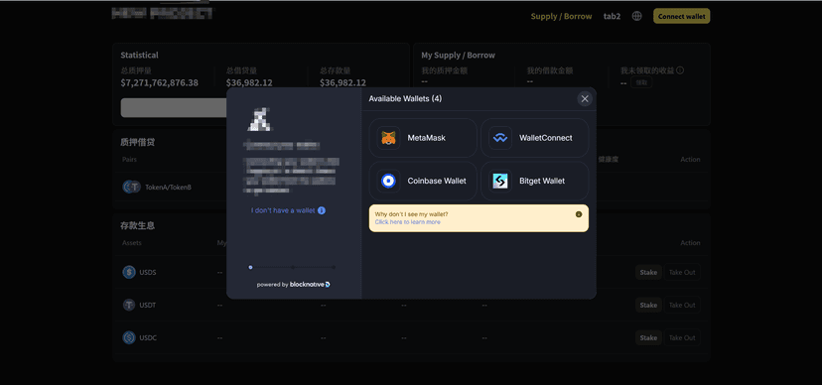The image size is (822, 385).
Task: Select the MetaMask fox icon
Action: (388, 138)
